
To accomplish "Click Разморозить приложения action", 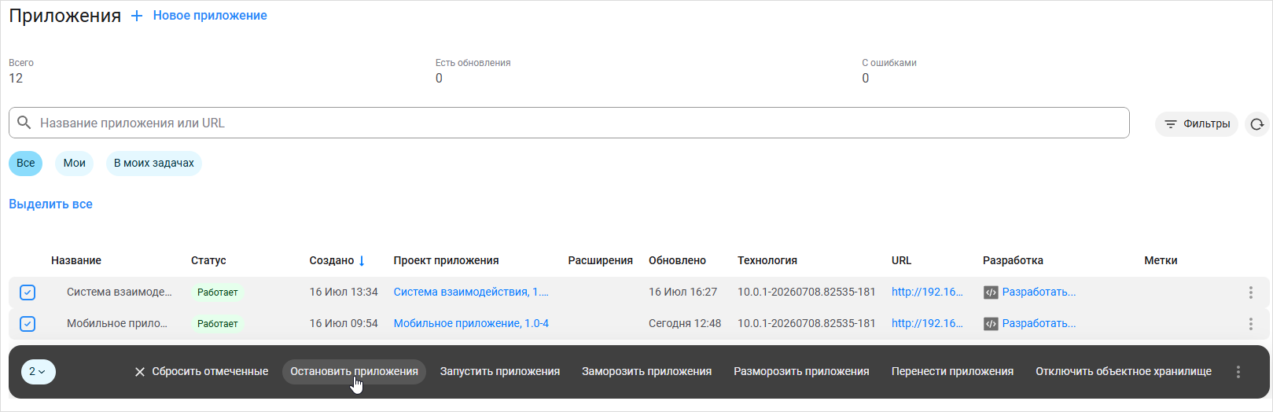I will 801,372.
